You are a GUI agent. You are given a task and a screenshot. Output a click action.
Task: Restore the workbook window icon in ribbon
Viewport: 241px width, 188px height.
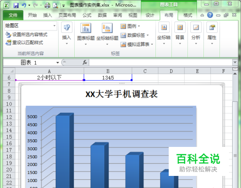point(226,15)
